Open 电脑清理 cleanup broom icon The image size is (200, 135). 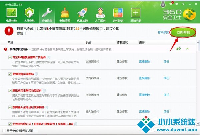[x=65, y=15]
